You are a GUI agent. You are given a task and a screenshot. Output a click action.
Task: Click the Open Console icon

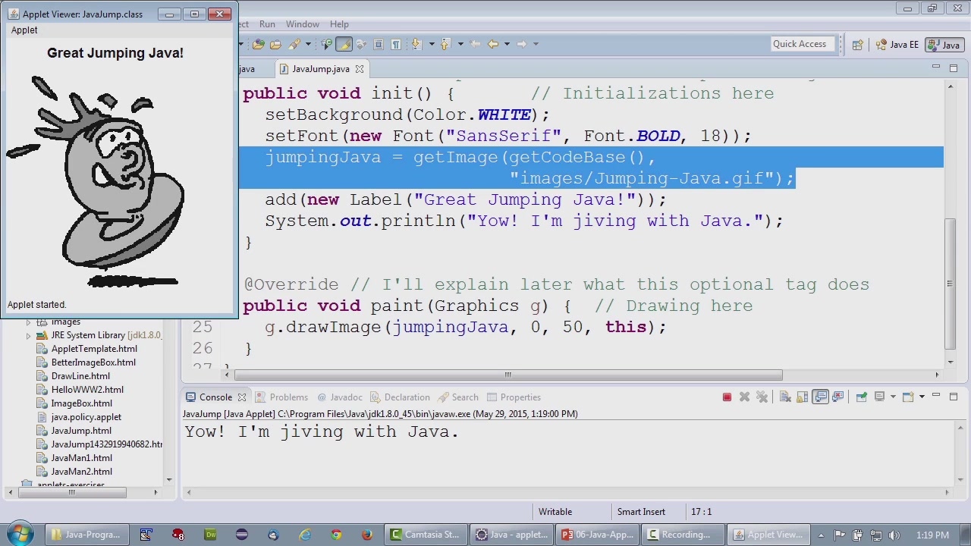coord(909,397)
